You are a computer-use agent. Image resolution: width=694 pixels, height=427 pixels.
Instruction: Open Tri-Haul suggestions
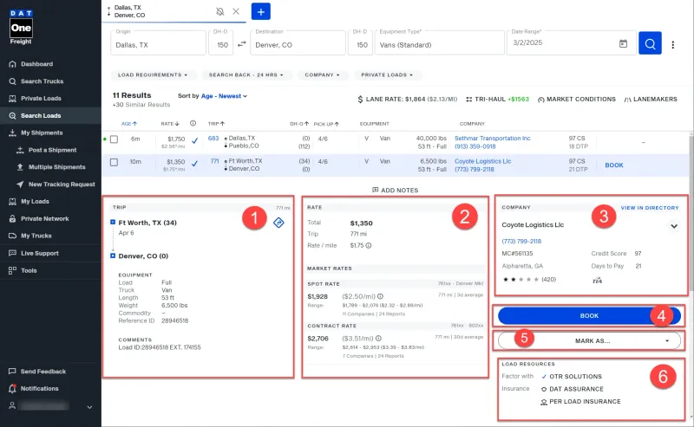tap(497, 100)
